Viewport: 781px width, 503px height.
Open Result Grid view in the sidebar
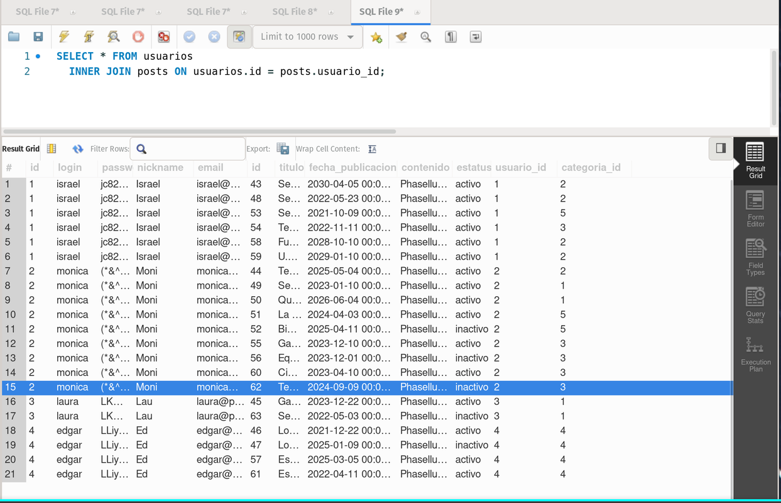755,160
